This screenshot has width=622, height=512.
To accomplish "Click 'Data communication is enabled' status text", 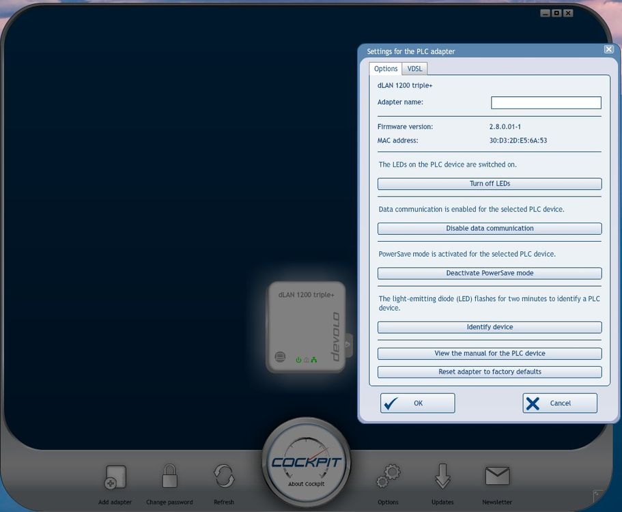I will [471, 209].
